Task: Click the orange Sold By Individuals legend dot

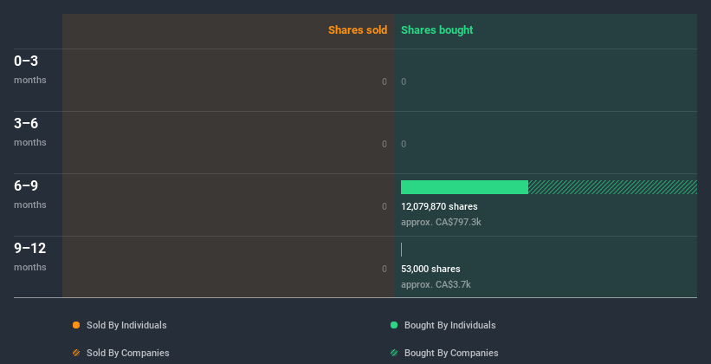Action: coord(76,325)
